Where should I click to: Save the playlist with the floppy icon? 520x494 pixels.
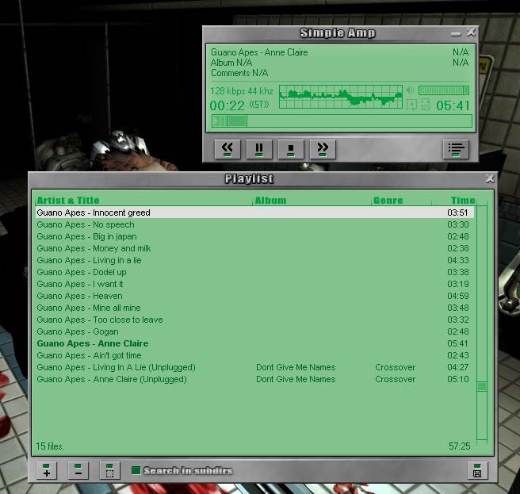click(476, 470)
